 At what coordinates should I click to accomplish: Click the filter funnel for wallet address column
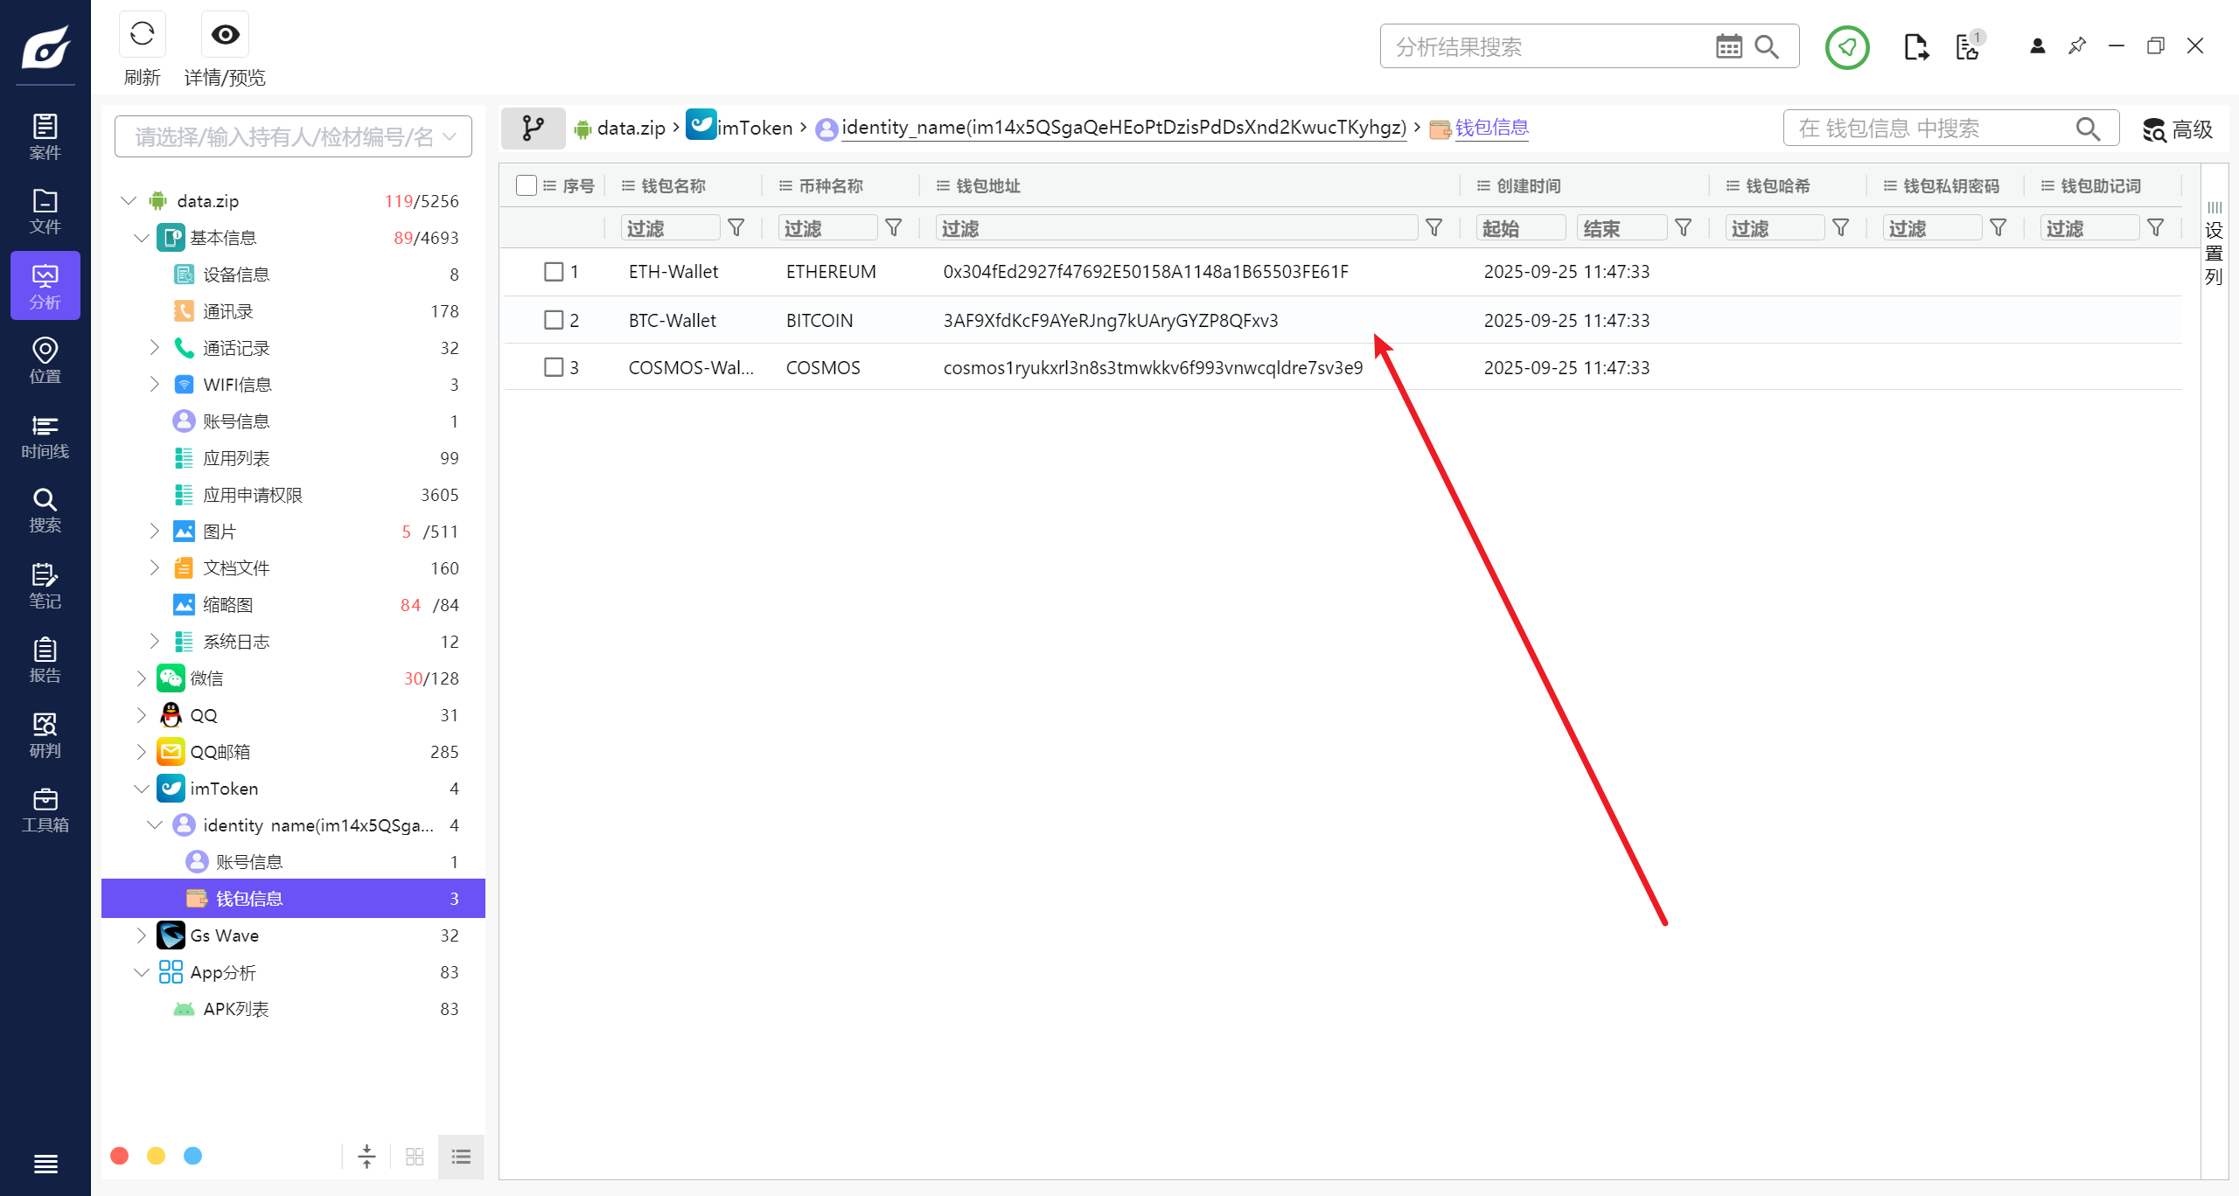click(x=1434, y=228)
